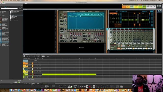163x92 pixels.
Task: Select the Mute tool in sequencer toolbar
Action: point(31,56)
